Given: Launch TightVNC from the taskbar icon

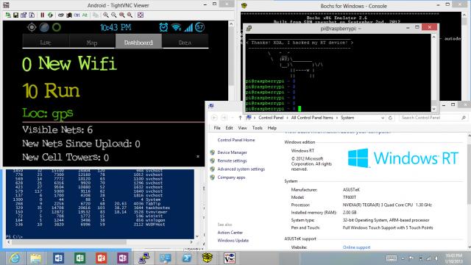Looking at the screenshot, I should click(x=229, y=258).
